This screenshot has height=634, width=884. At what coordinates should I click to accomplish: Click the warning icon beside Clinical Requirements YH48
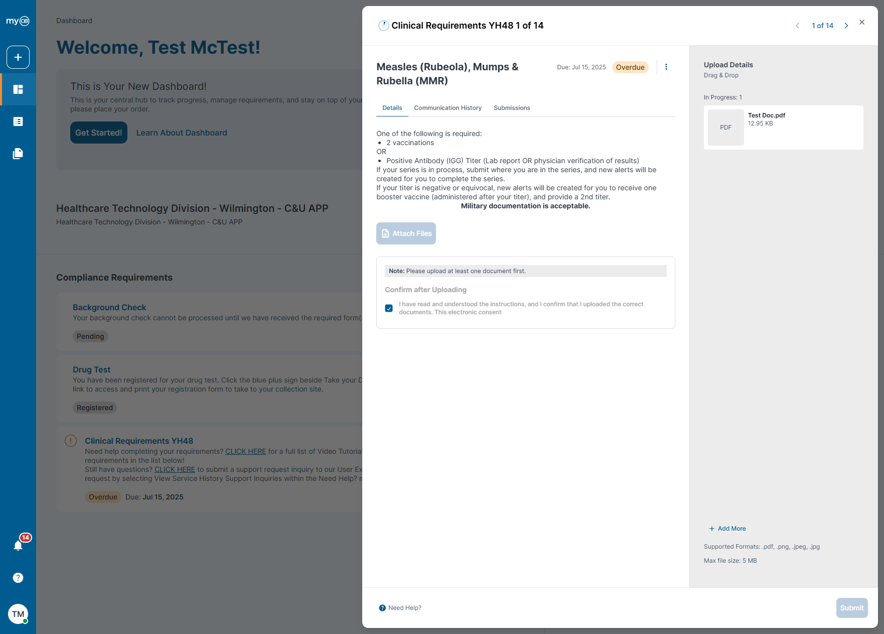[71, 441]
